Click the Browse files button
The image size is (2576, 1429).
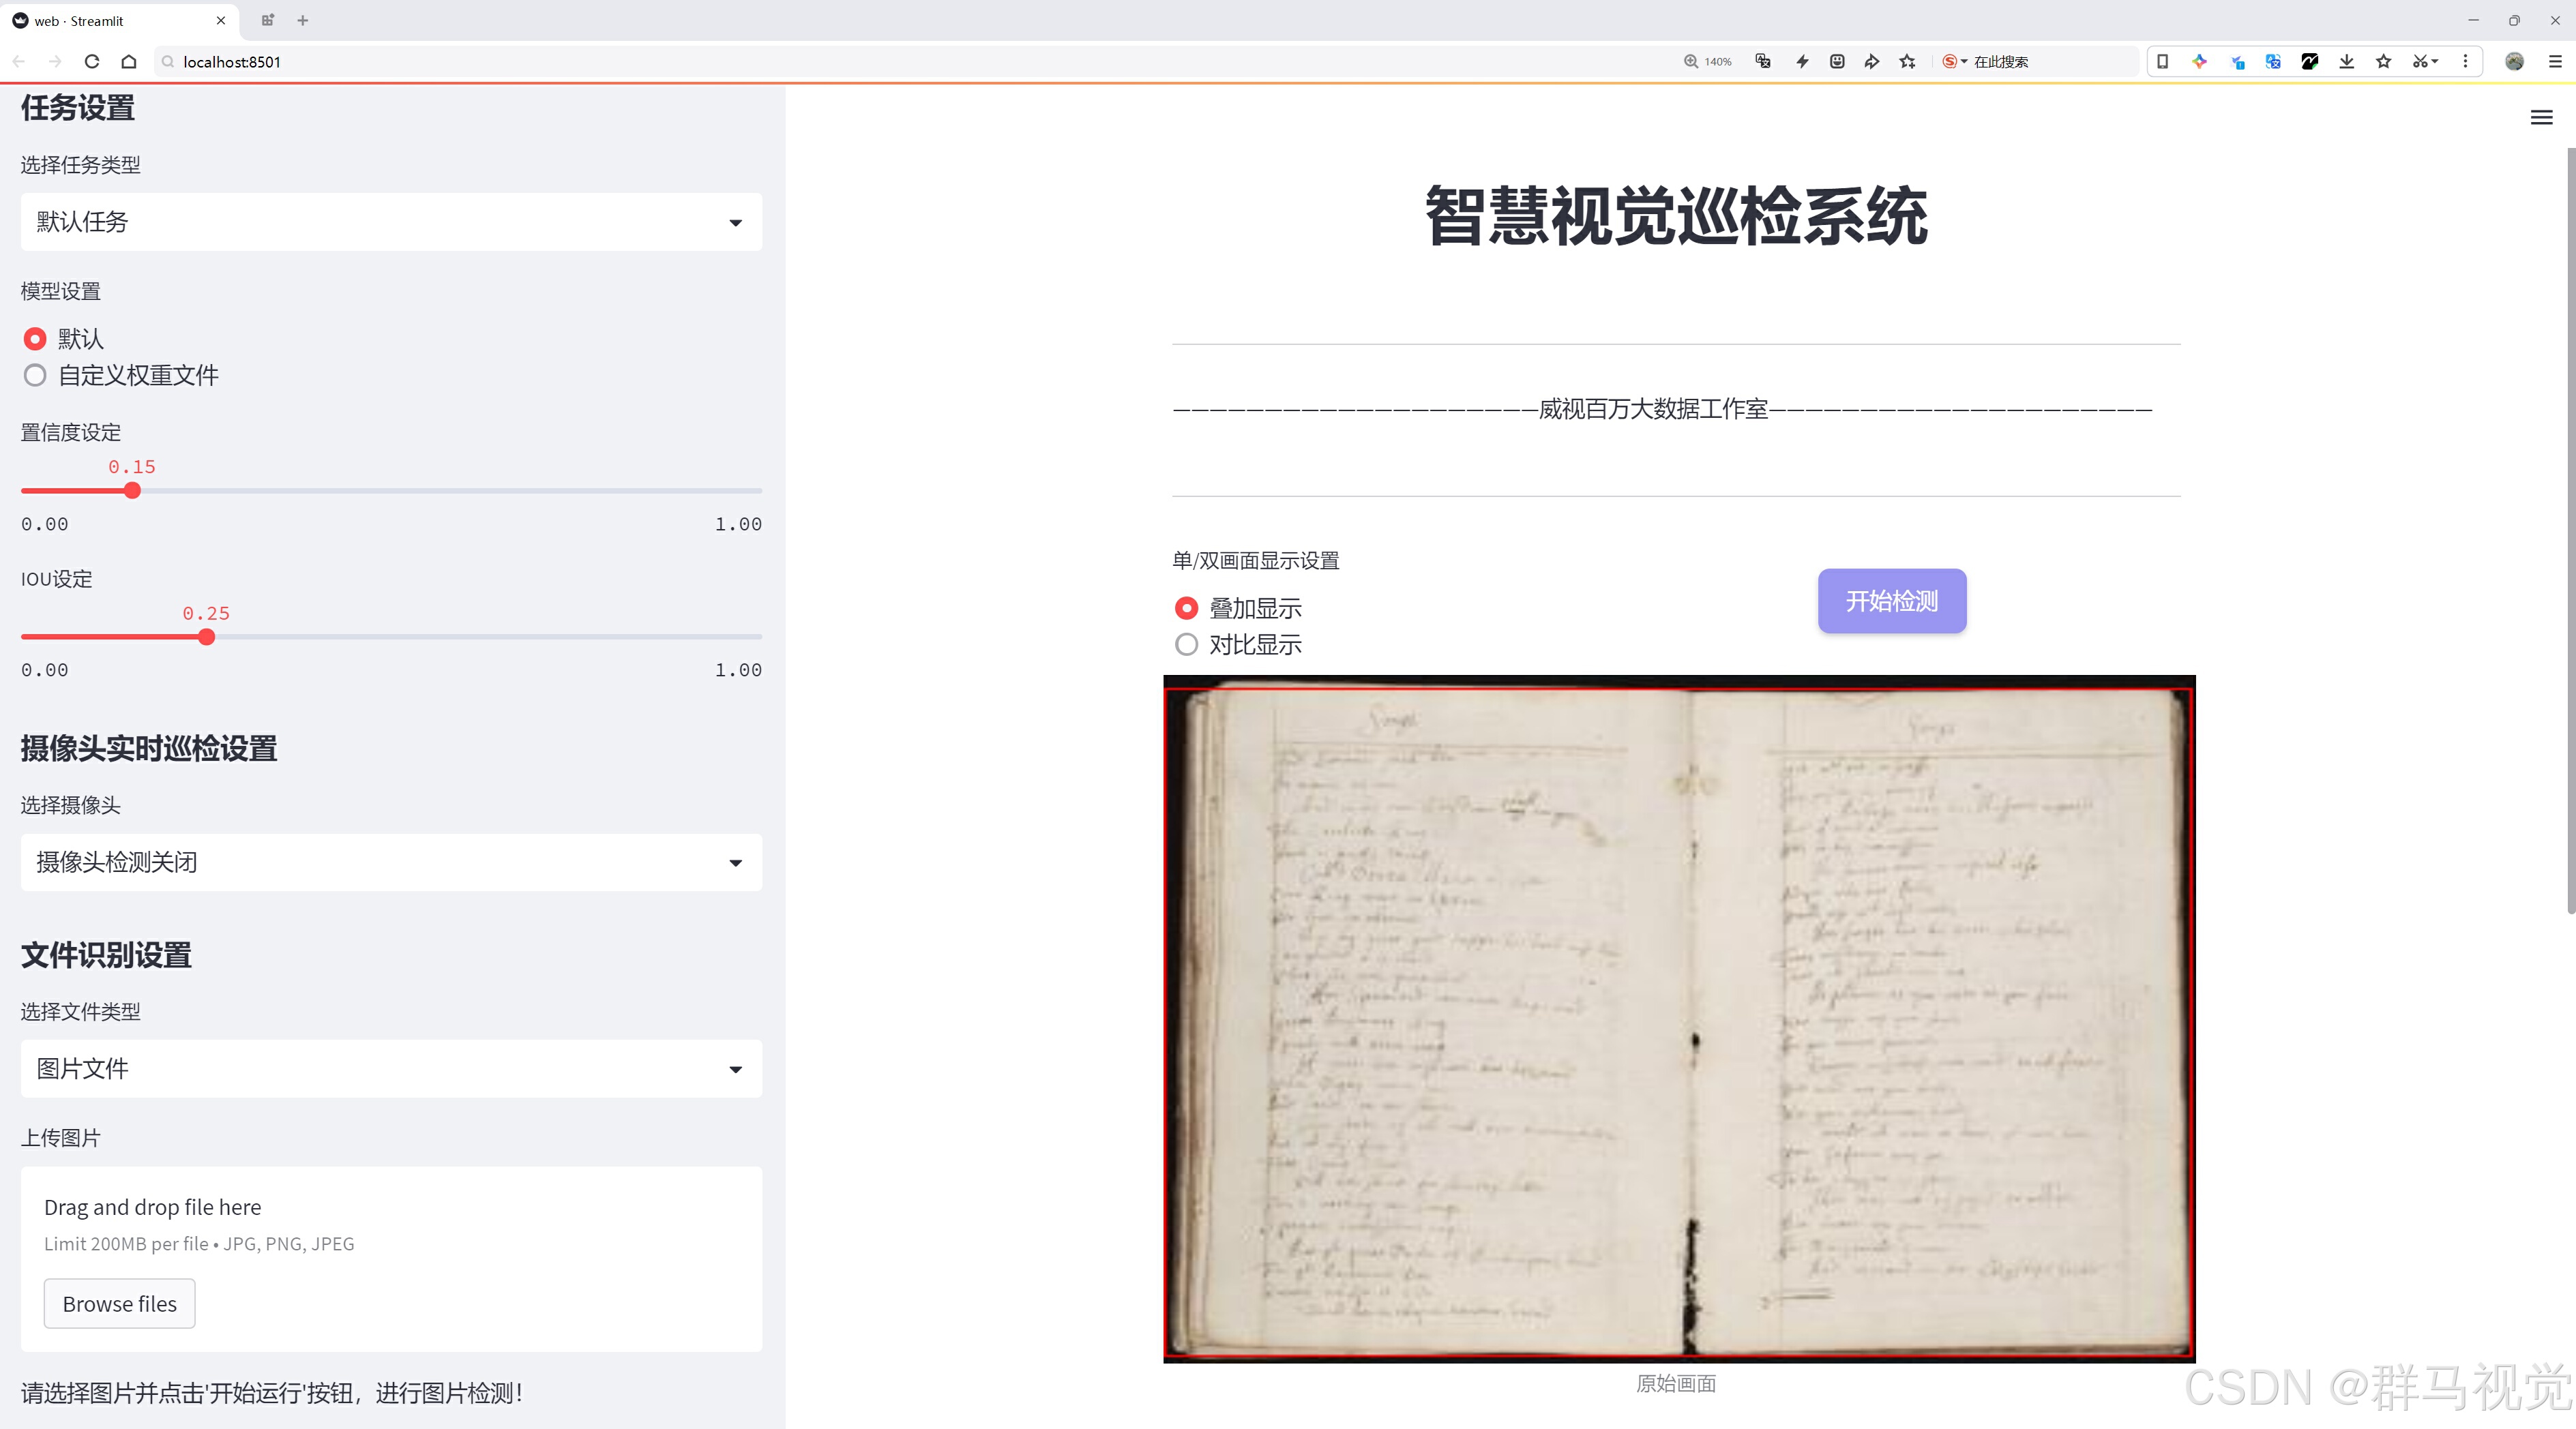[x=119, y=1303]
